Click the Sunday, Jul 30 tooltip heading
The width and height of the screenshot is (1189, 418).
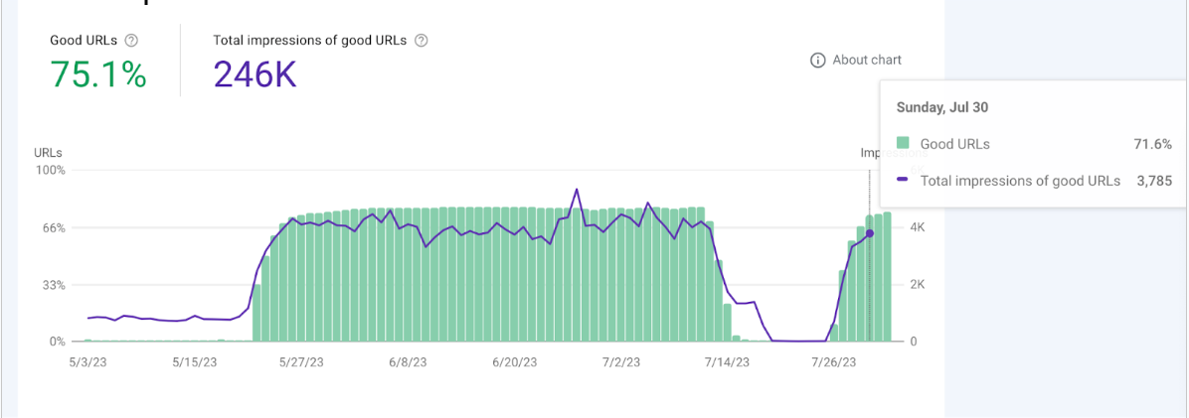coord(942,107)
